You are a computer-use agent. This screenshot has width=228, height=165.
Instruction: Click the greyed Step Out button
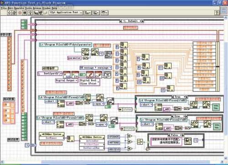45,13
